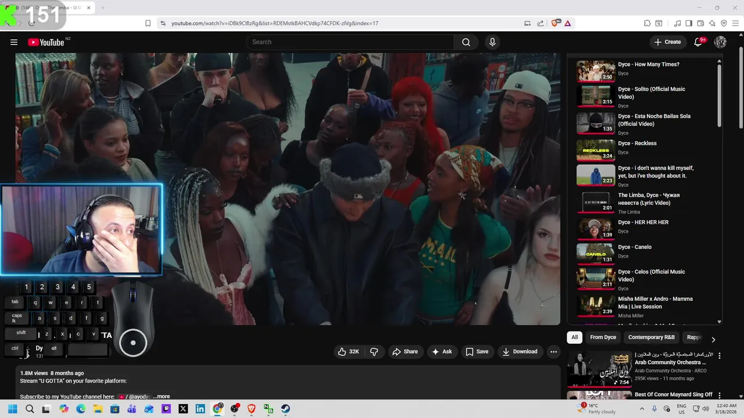Open Twitch from taskbar
Image resolution: width=744 pixels, height=418 pixels.
click(166, 409)
